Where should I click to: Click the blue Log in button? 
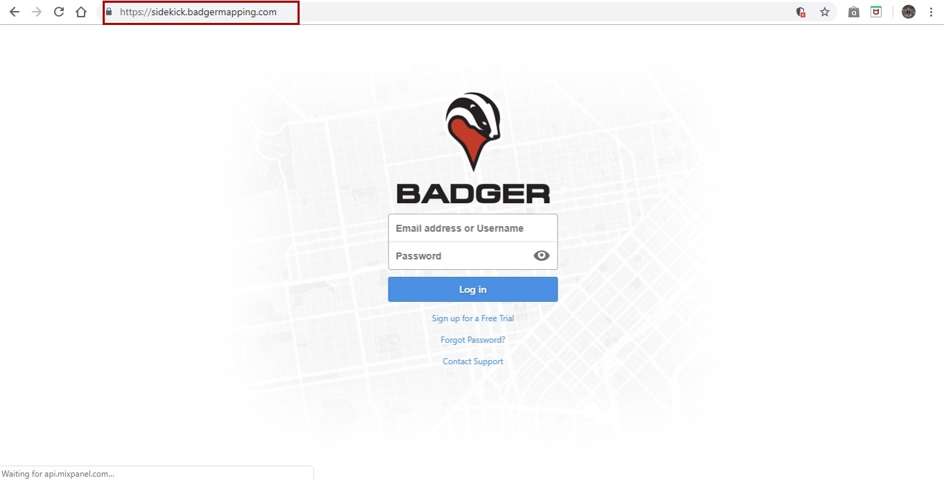(473, 289)
